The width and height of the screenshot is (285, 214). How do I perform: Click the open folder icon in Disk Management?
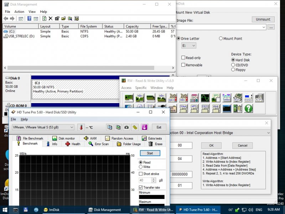pyautogui.click(x=63, y=19)
